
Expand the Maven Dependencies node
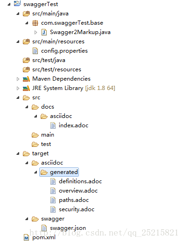pyautogui.click(x=18, y=79)
